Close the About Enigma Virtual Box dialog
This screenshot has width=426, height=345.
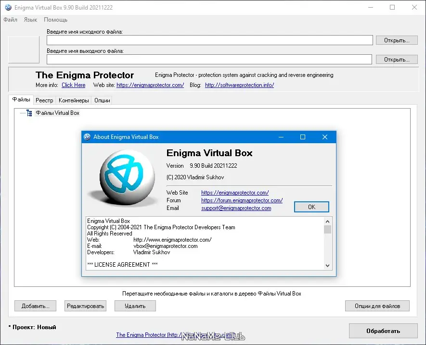(x=324, y=137)
